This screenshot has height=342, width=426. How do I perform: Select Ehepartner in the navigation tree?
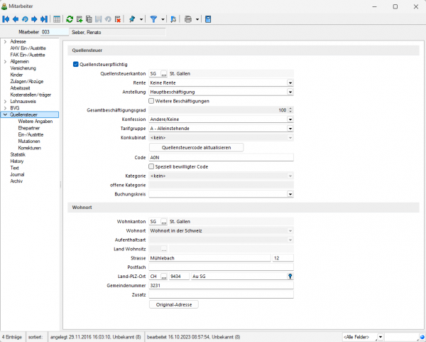click(x=30, y=127)
